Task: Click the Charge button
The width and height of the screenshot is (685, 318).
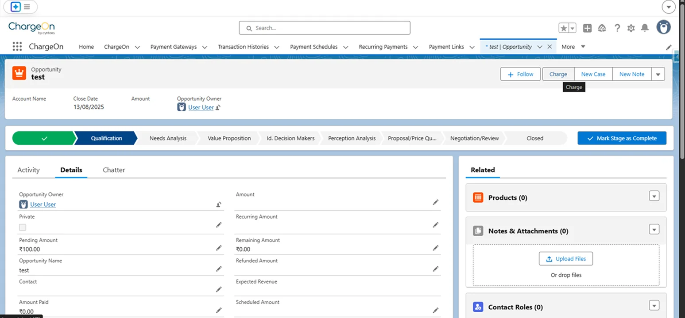Action: point(558,74)
